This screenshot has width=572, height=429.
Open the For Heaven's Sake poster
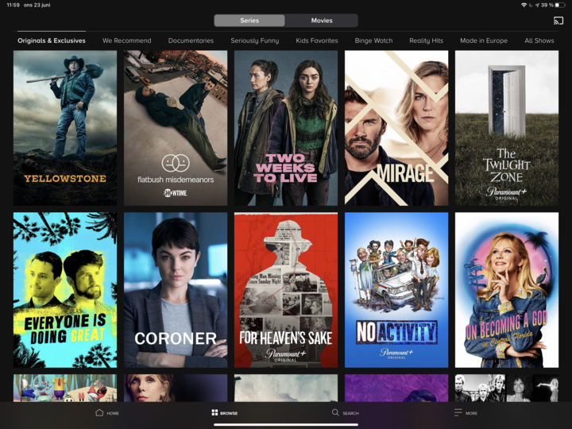[x=286, y=290]
